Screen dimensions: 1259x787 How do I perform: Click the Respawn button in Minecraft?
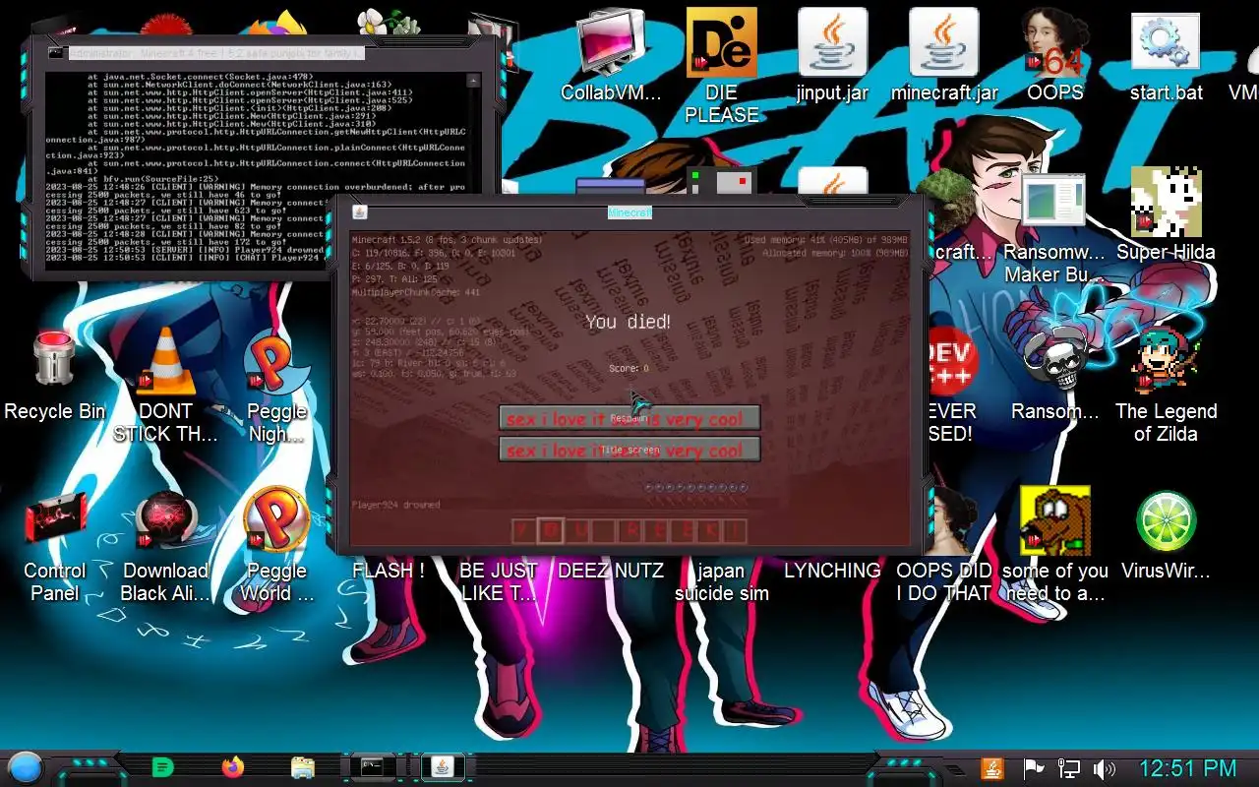click(629, 418)
